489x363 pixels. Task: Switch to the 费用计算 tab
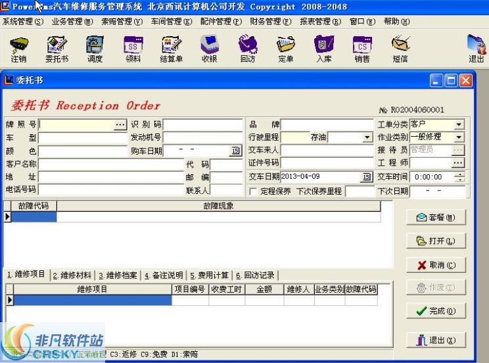click(x=209, y=275)
